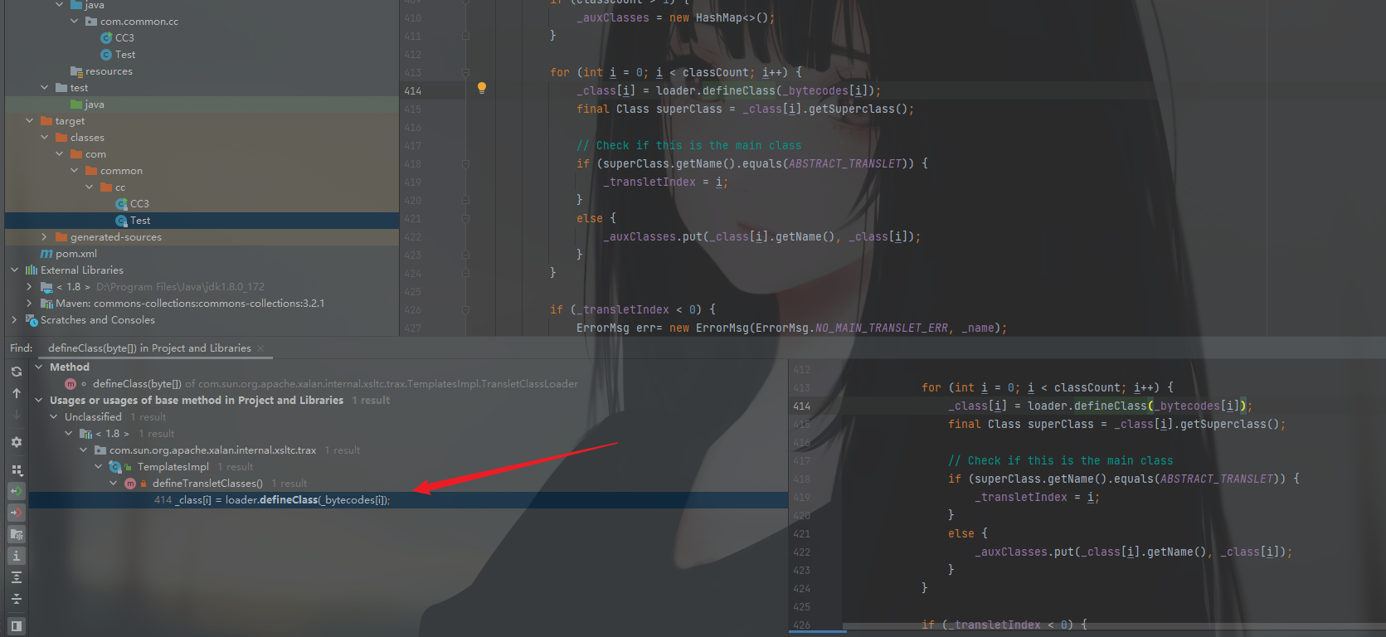1386x637 pixels.
Task: Select the common folder under target classes
Action: [121, 171]
